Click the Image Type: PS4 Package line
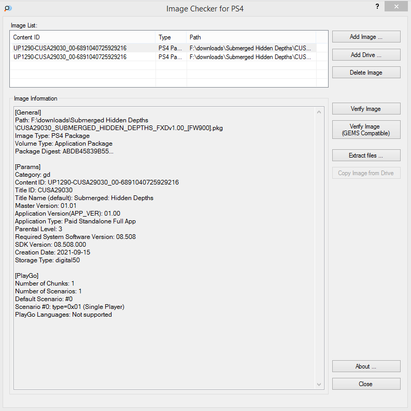Image resolution: width=411 pixels, height=411 pixels. click(x=52, y=136)
